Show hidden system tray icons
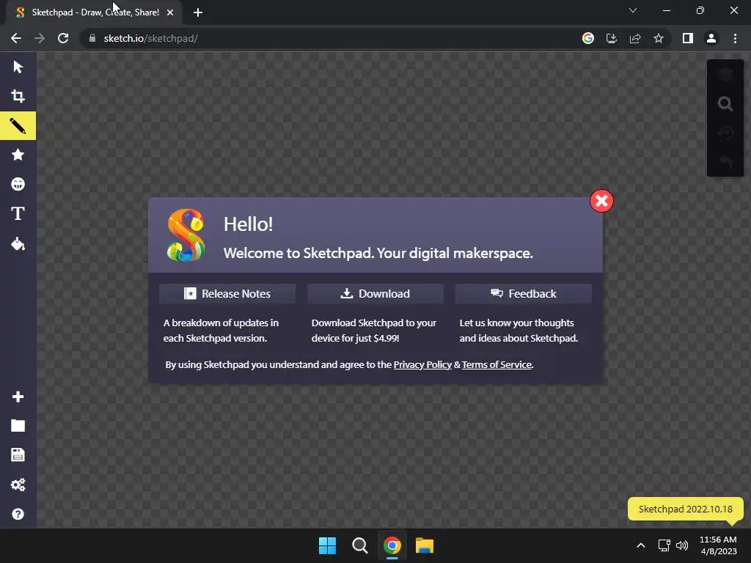 click(641, 545)
